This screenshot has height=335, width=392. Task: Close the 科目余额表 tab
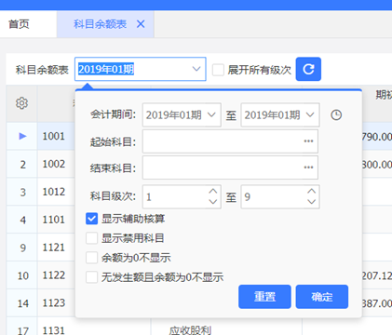point(141,24)
